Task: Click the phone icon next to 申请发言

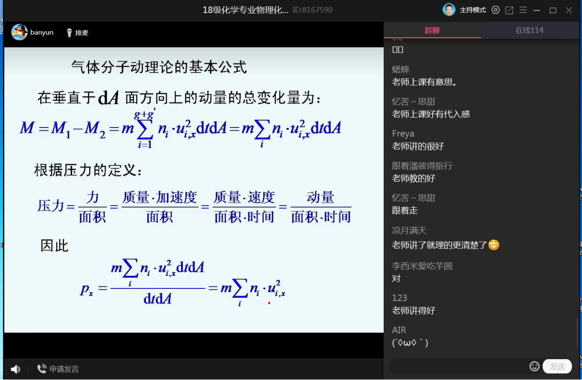Action: click(42, 368)
